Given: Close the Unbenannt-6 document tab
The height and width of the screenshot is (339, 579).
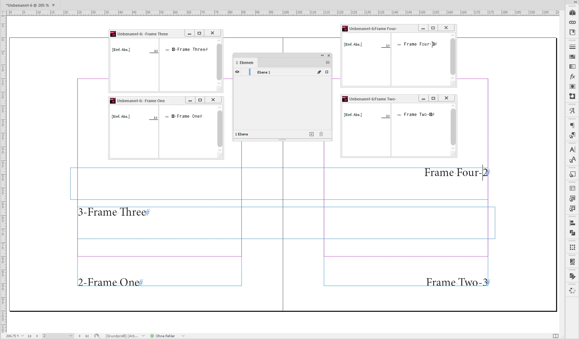Looking at the screenshot, I should [x=53, y=5].
